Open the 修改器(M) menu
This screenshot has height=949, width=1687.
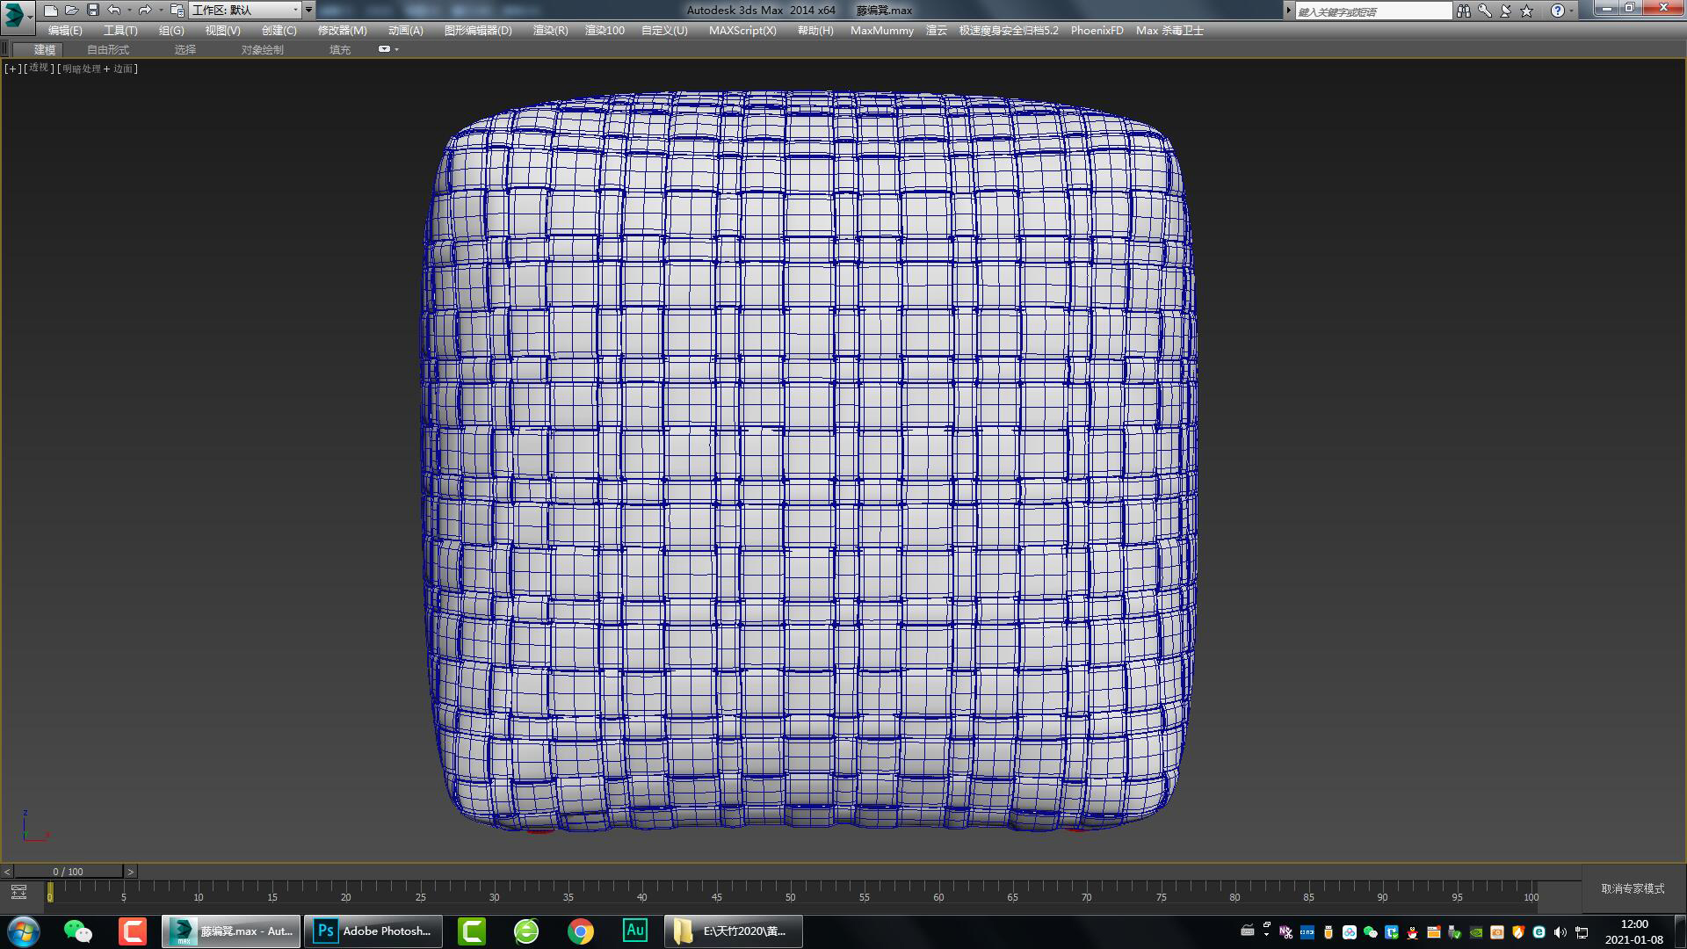point(342,30)
